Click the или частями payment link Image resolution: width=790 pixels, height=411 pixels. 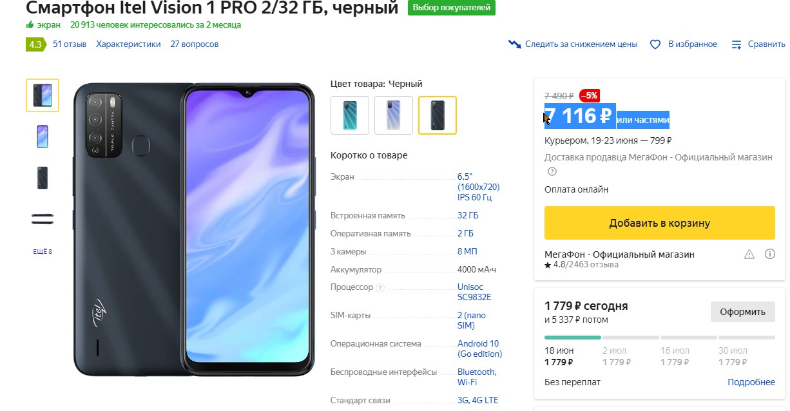point(643,120)
